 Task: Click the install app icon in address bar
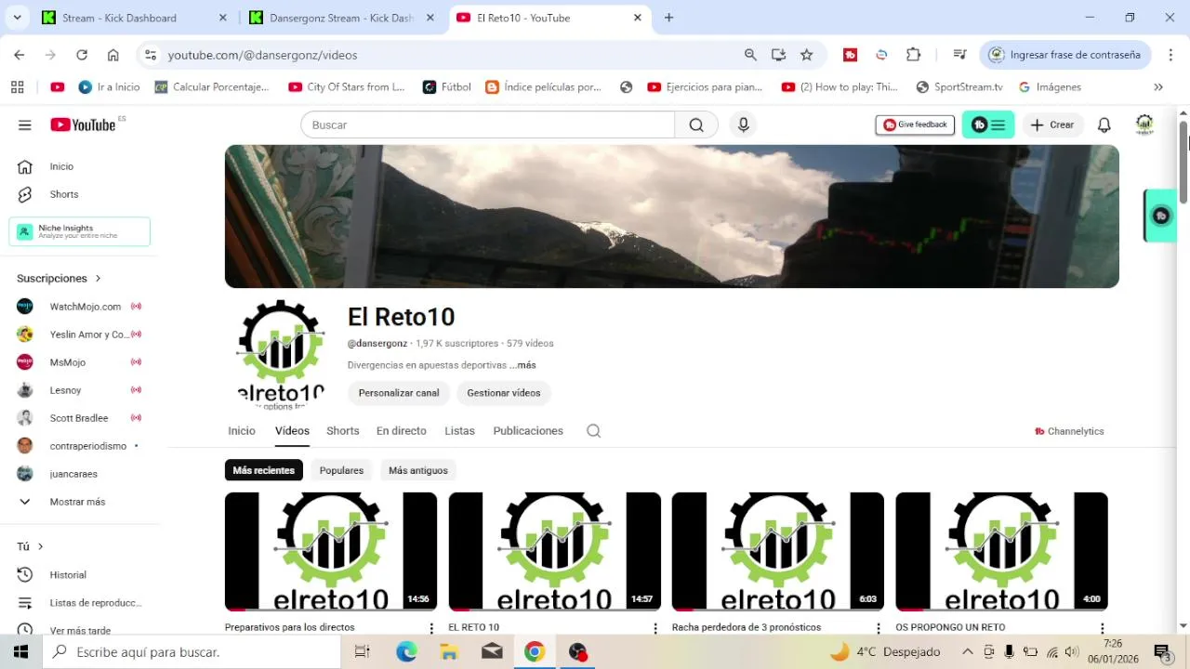(x=778, y=55)
